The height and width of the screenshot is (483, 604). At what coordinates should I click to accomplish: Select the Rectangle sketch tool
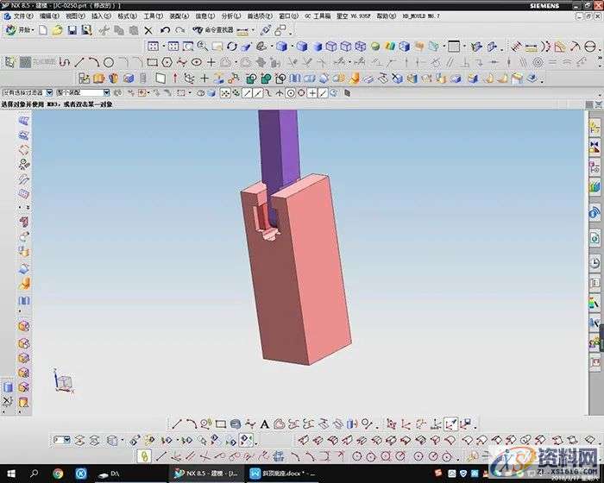(152, 62)
